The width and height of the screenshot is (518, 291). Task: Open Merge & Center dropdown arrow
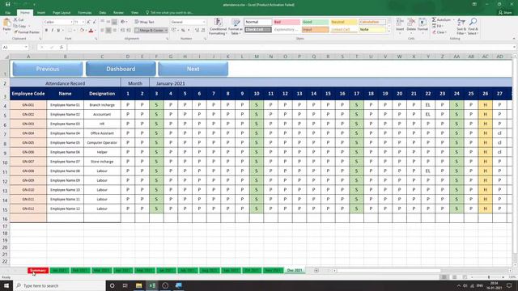[166, 31]
